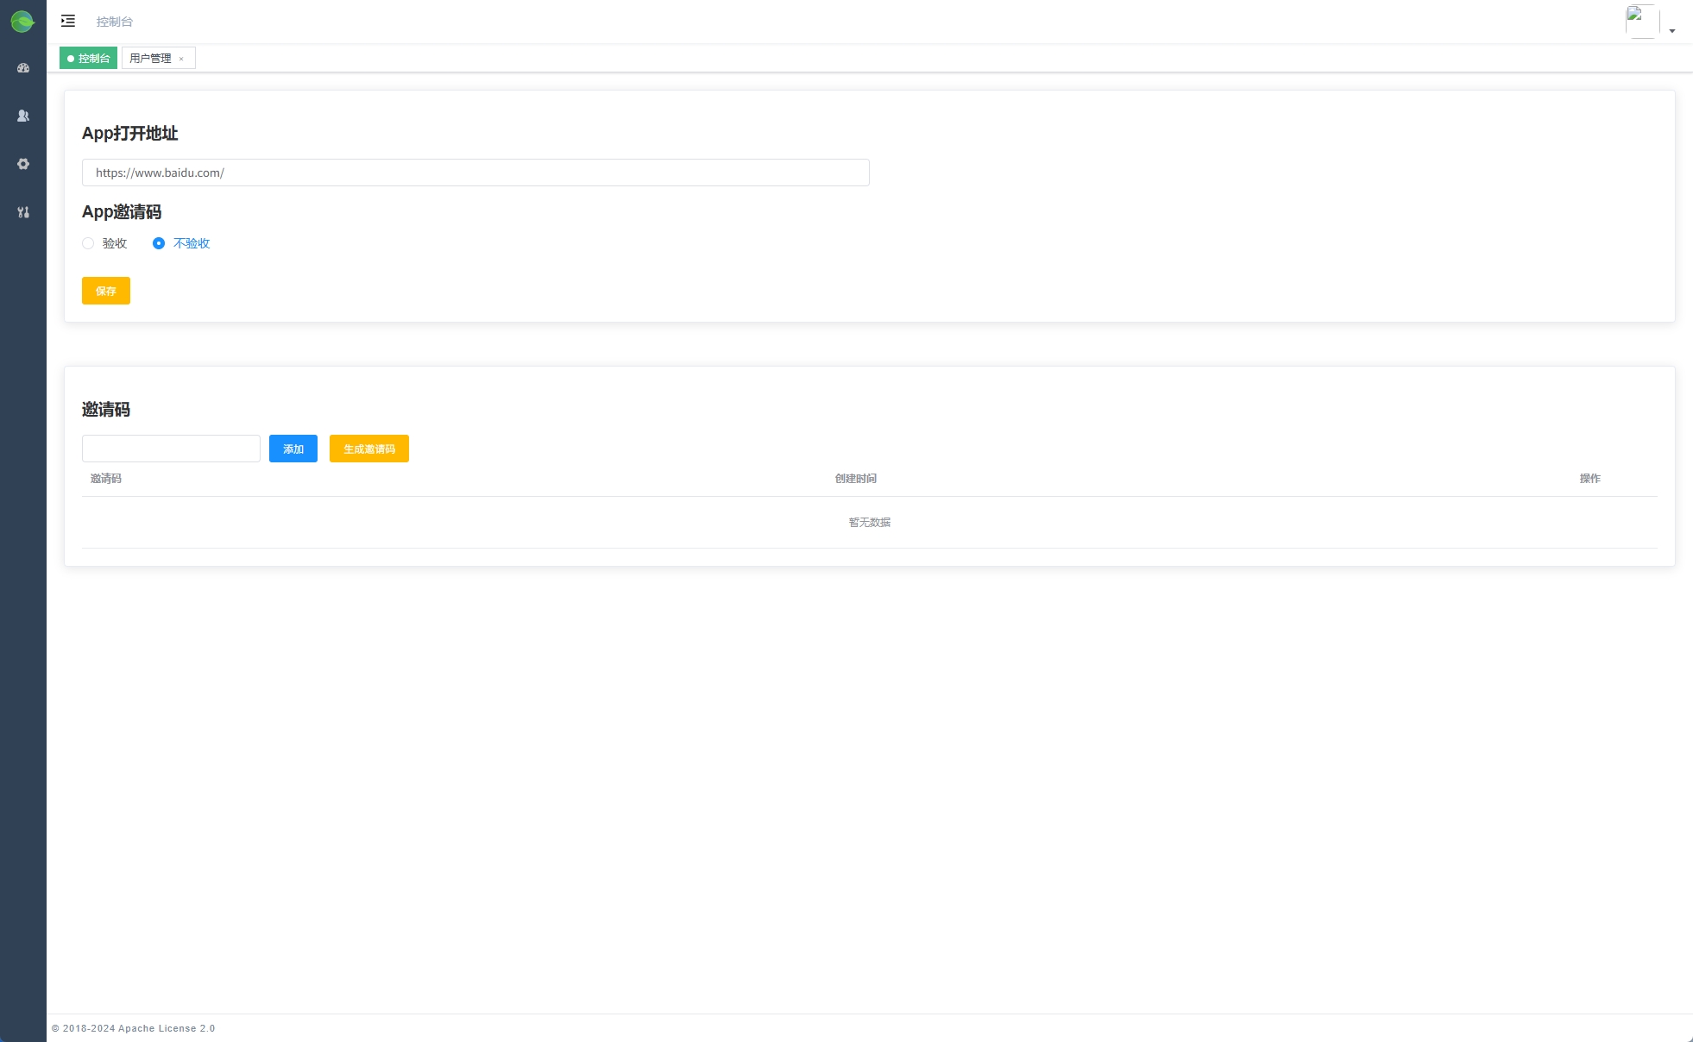
Task: Open the users sidebar icon
Action: [23, 116]
